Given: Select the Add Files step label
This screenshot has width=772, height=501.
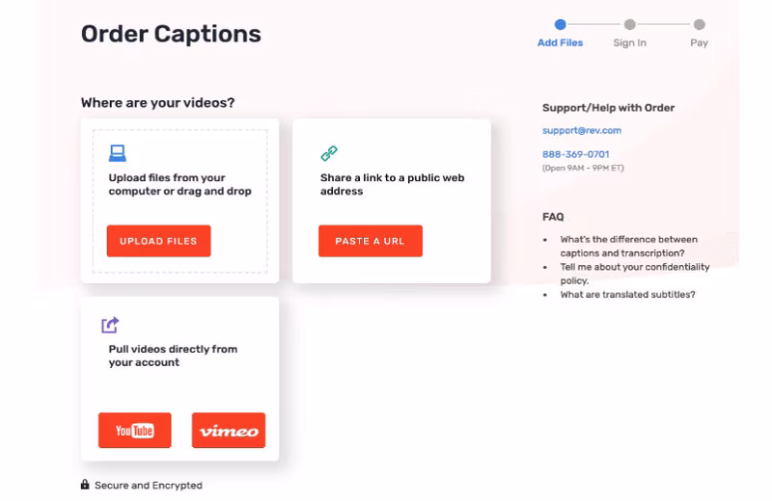Looking at the screenshot, I should coord(560,43).
